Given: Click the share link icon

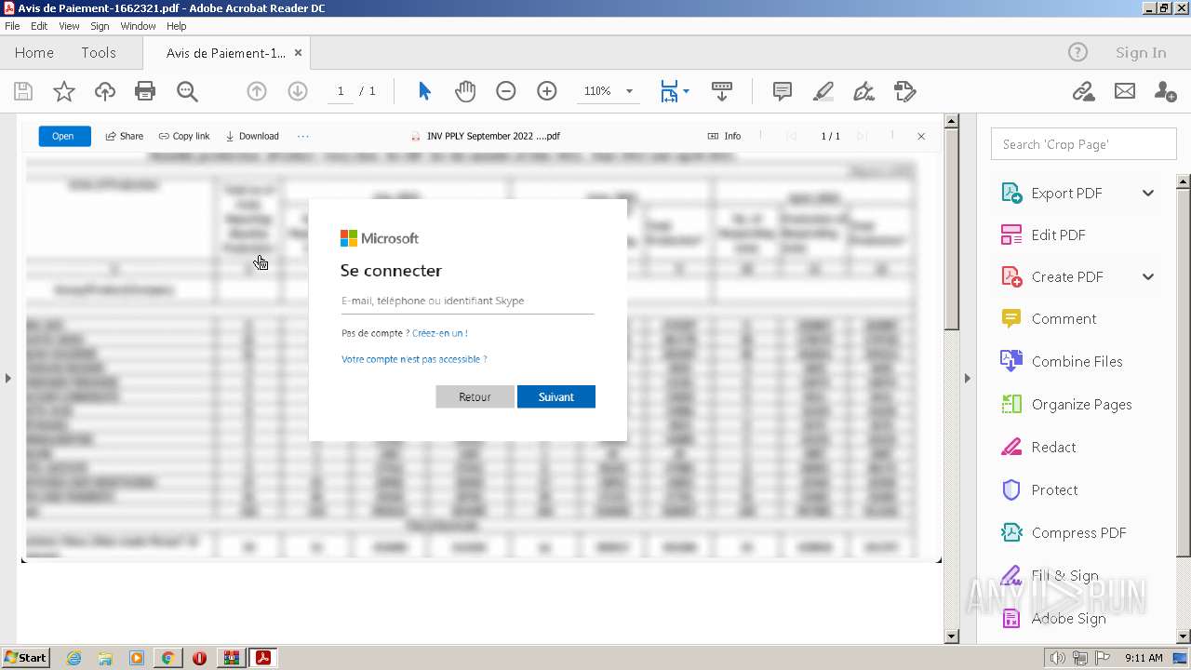Looking at the screenshot, I should pyautogui.click(x=1083, y=91).
